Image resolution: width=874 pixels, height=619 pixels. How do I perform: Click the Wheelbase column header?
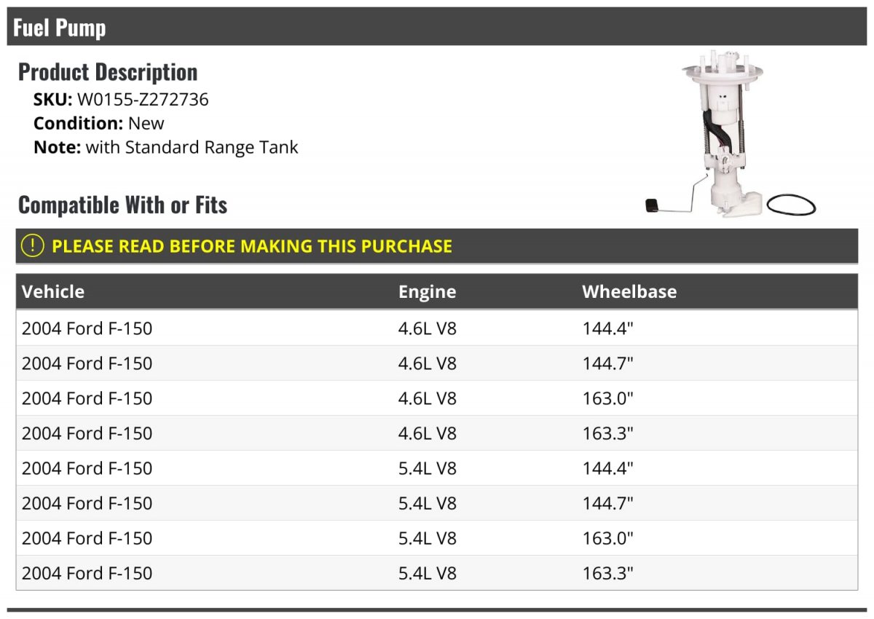tap(629, 292)
